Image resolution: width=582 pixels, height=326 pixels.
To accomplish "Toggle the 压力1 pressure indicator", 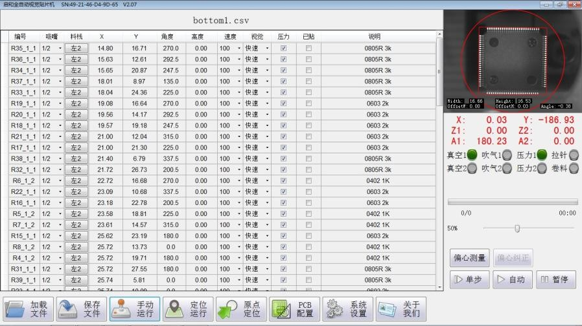I will (x=542, y=155).
